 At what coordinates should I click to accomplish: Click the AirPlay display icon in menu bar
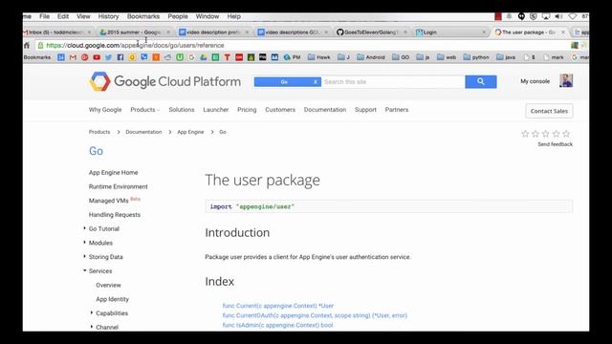click(546, 16)
